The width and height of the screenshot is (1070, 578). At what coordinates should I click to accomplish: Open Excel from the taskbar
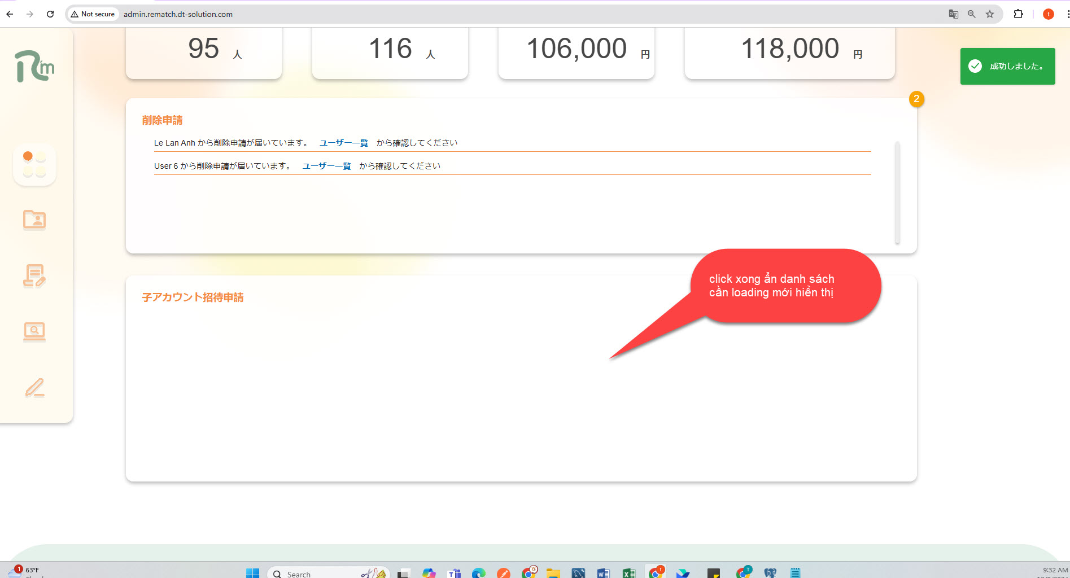pyautogui.click(x=628, y=573)
